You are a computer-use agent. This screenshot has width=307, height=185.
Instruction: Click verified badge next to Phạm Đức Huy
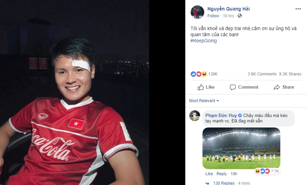pos(240,116)
